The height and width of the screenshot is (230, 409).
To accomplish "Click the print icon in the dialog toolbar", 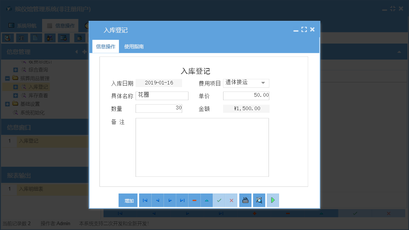I will (x=245, y=200).
